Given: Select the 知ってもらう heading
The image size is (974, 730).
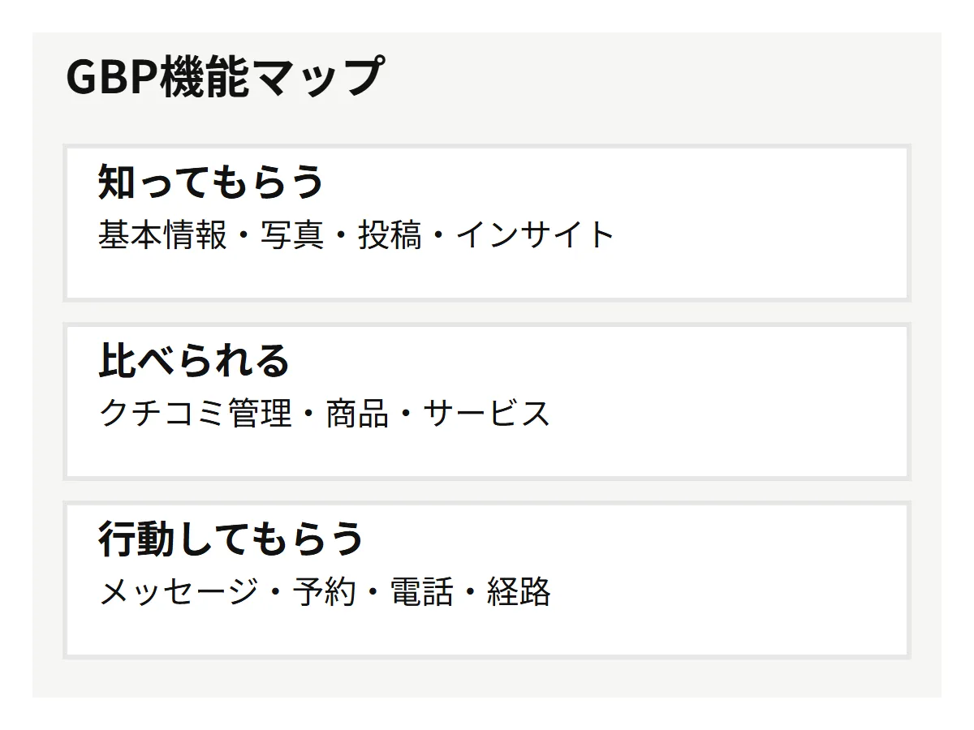Looking at the screenshot, I should point(211,182).
